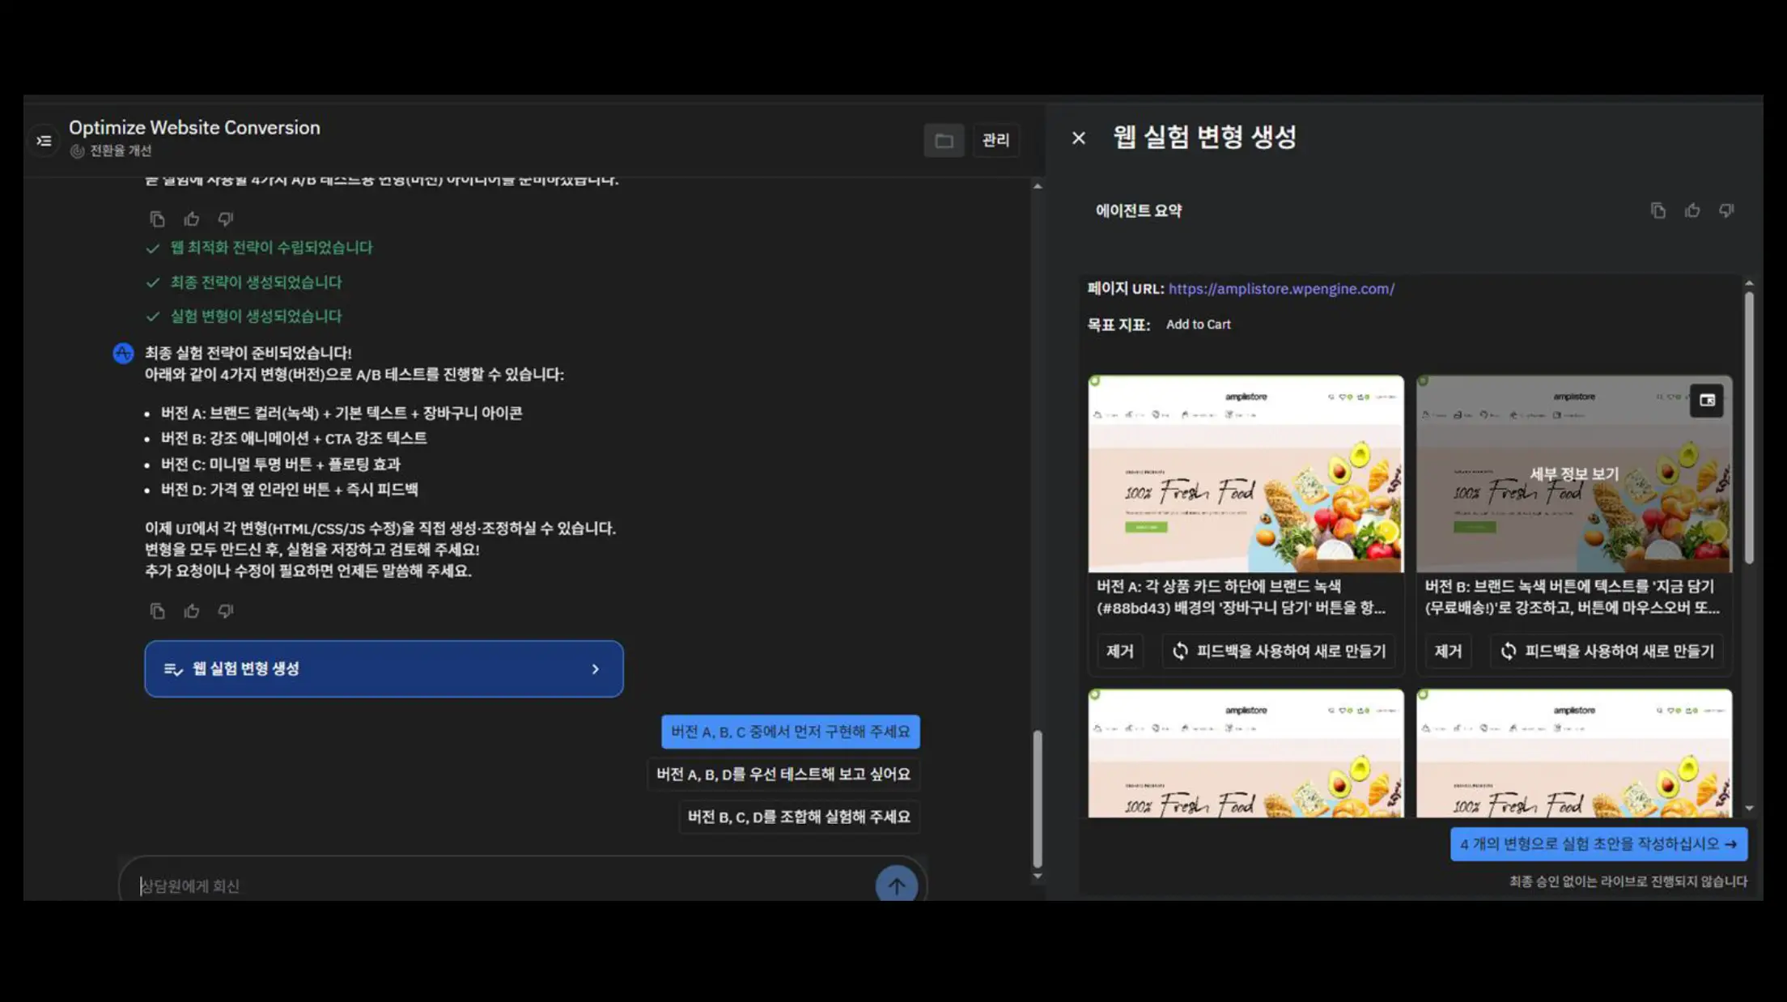The image size is (1787, 1002).
Task: Select suggestion 버전 A, B, C 중에서 먼저 구현해 주세요
Action: (x=790, y=732)
